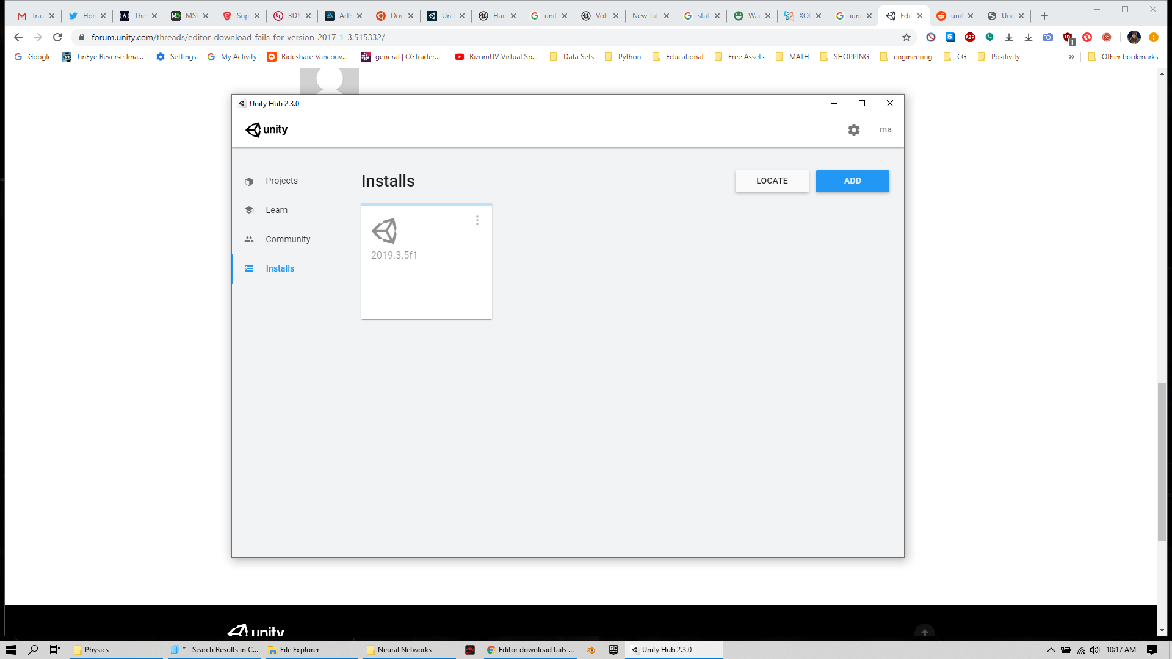Open the Python bookmarks folder

coord(623,57)
